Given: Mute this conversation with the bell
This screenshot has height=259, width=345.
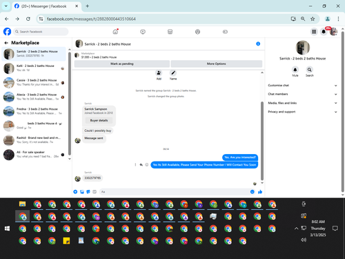Looking at the screenshot, I should point(295,70).
